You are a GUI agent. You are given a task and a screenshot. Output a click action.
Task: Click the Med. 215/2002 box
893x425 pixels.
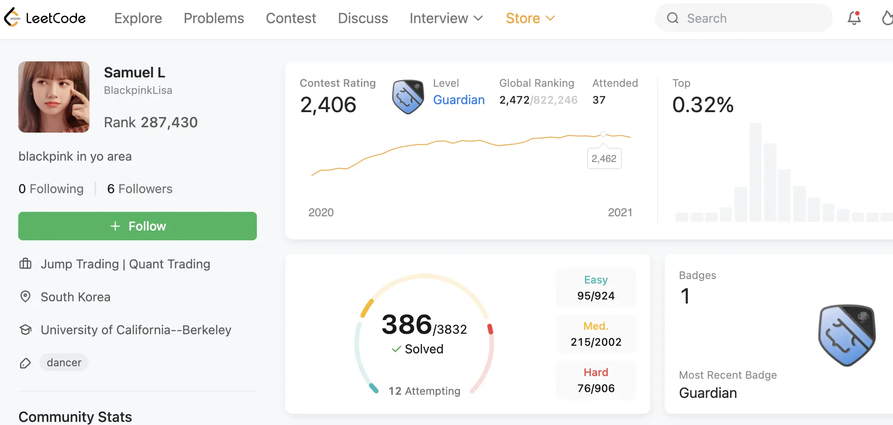point(596,334)
